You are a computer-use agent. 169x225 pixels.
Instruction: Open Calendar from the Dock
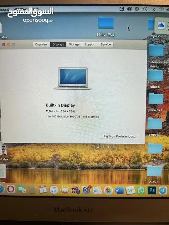(x=43, y=190)
